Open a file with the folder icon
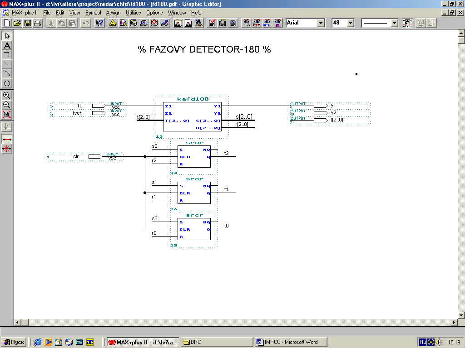This screenshot has height=348, width=465. (x=17, y=23)
